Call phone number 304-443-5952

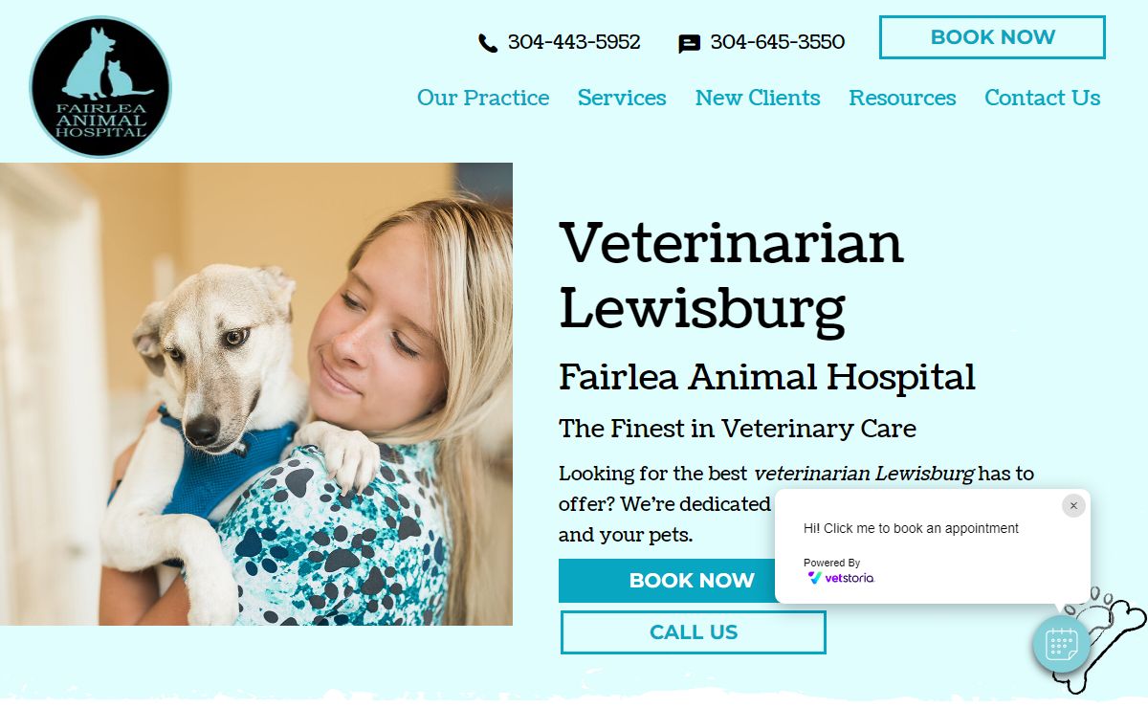(x=574, y=42)
